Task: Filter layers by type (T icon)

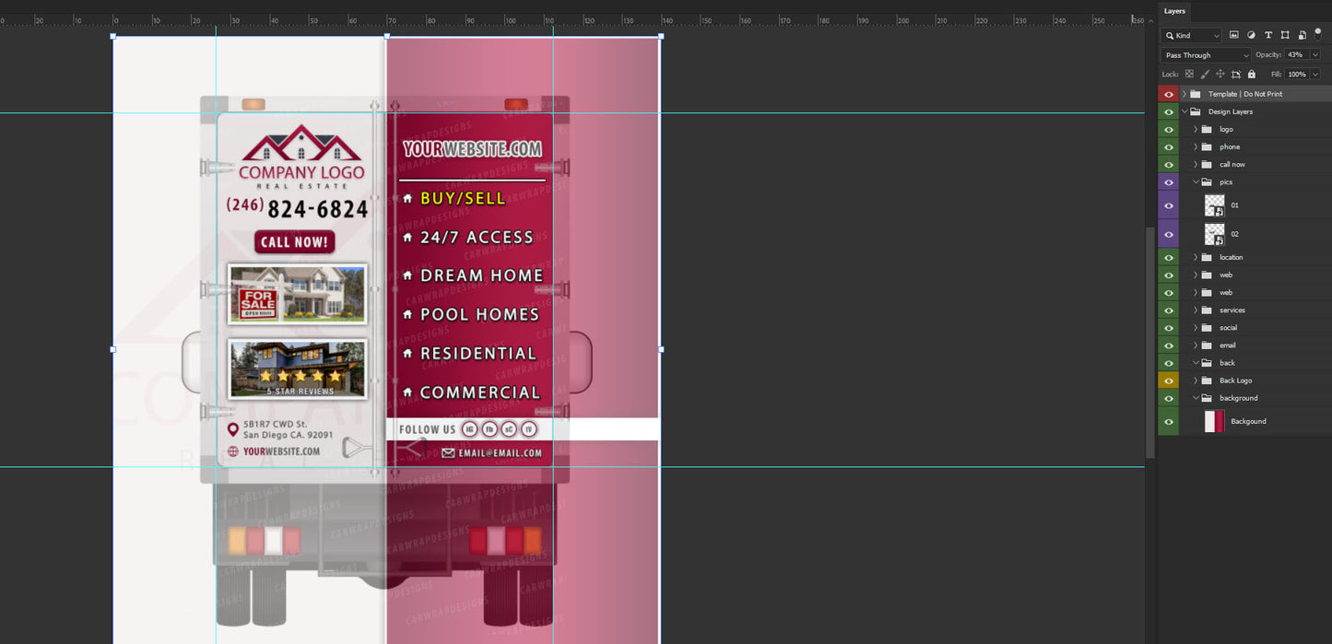Action: [x=1268, y=35]
